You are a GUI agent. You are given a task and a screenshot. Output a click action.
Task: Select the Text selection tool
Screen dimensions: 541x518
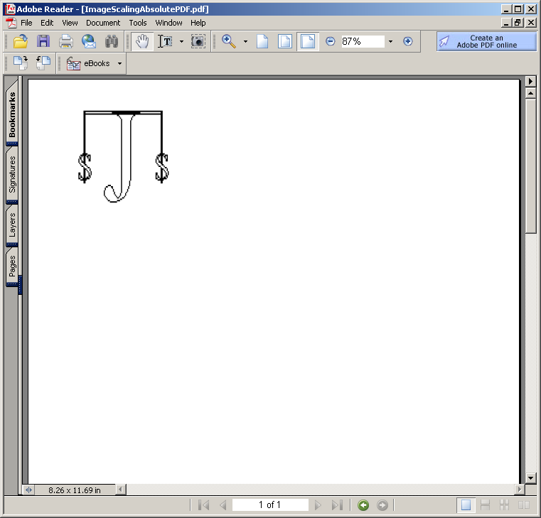tap(166, 41)
